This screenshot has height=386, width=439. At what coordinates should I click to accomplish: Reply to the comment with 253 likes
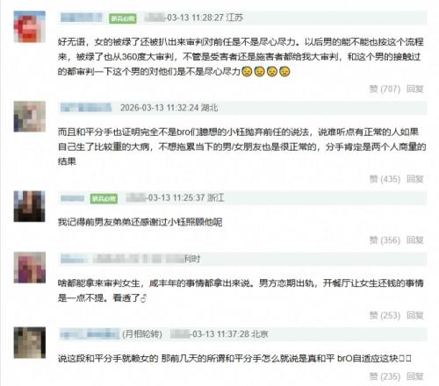pyautogui.click(x=415, y=315)
